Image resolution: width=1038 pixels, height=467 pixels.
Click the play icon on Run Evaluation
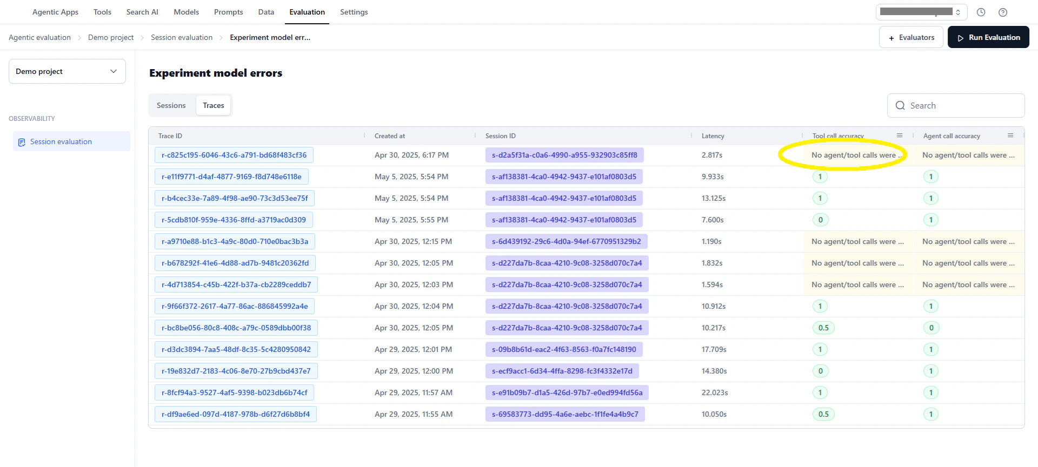(x=961, y=38)
